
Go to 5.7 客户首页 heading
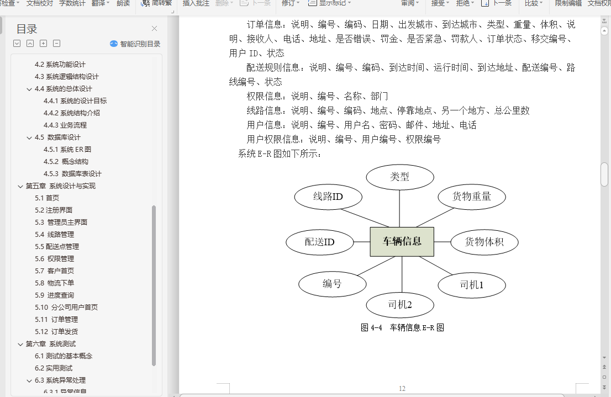pyautogui.click(x=54, y=271)
